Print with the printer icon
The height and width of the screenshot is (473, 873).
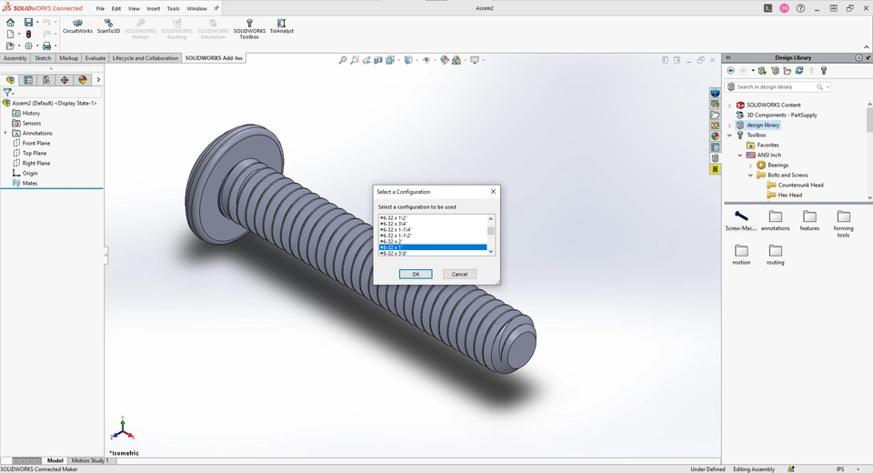click(46, 45)
